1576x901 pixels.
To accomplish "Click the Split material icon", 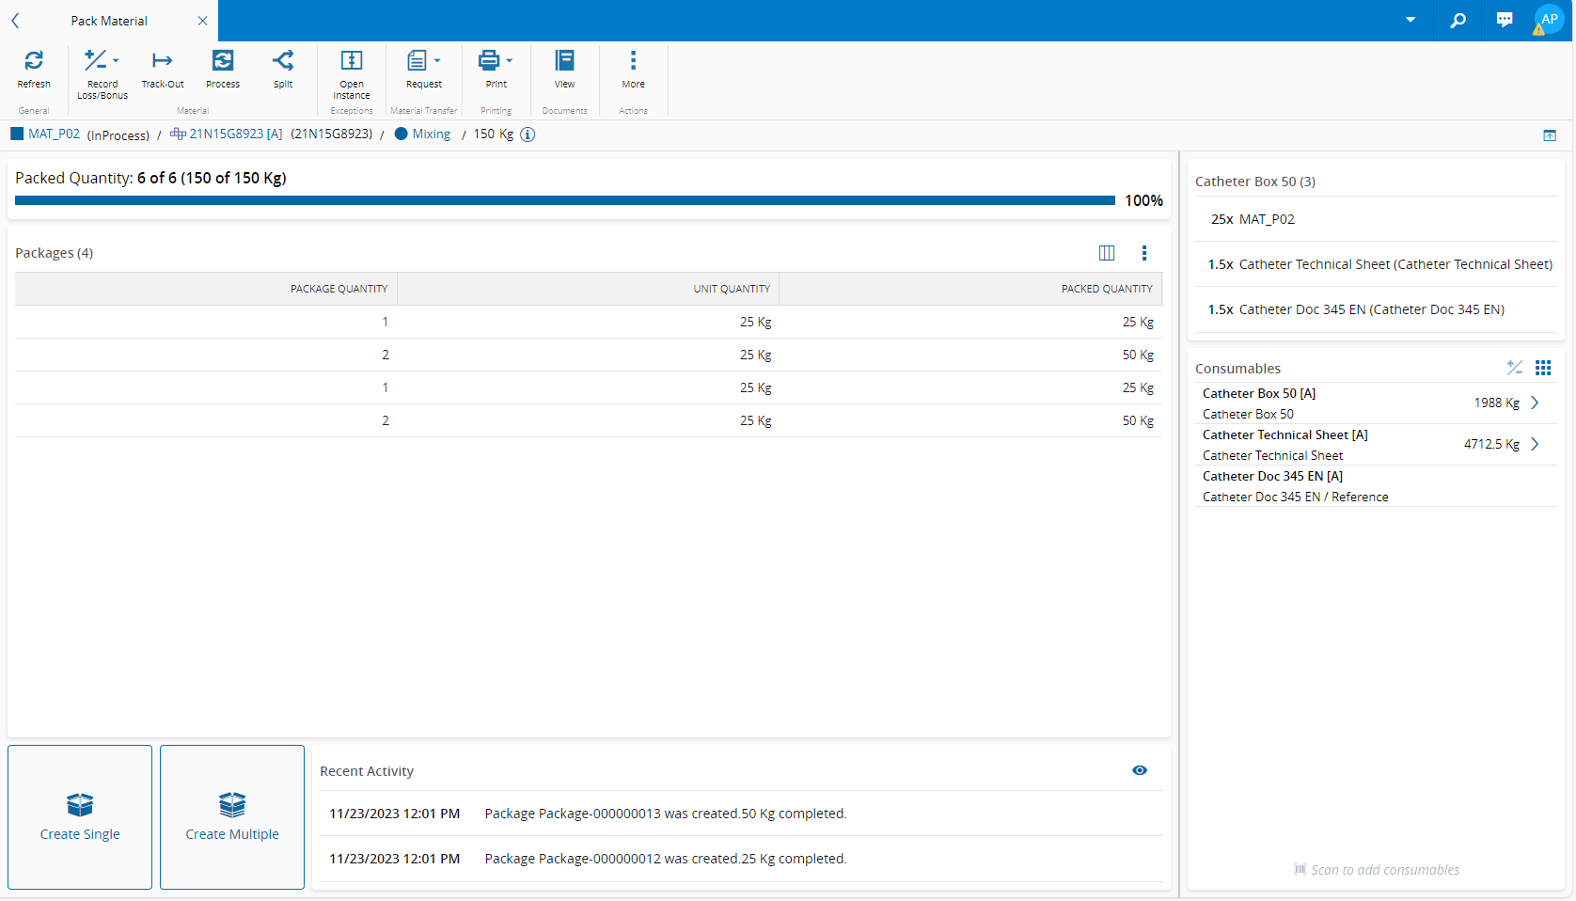I will tap(283, 61).
